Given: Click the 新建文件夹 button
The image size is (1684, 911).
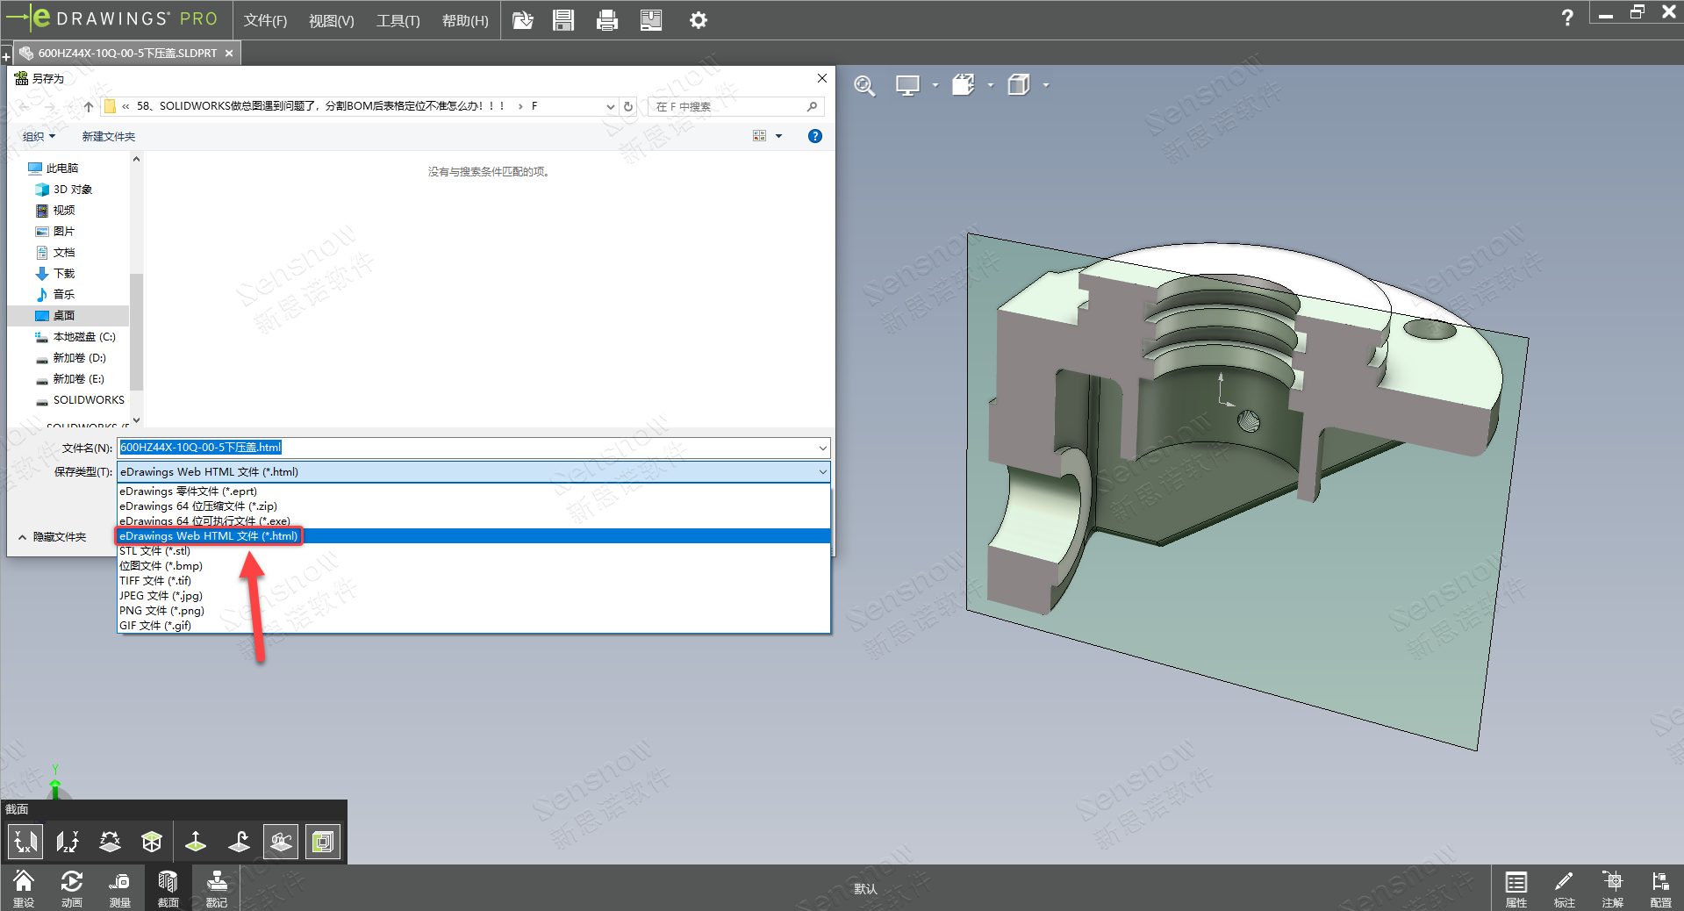Looking at the screenshot, I should point(108,136).
